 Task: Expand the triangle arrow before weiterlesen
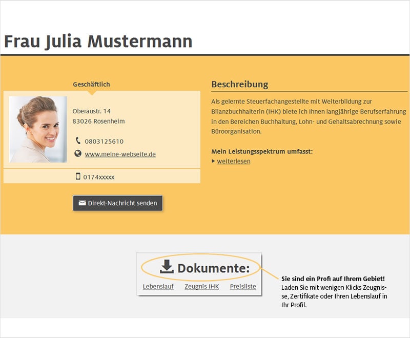pos(213,161)
